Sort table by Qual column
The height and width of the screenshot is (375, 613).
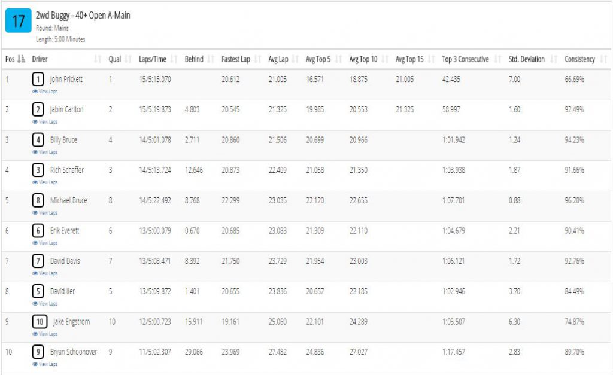(x=128, y=59)
